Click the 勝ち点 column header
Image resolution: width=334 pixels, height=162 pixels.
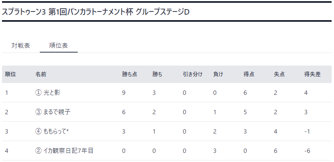(129, 74)
